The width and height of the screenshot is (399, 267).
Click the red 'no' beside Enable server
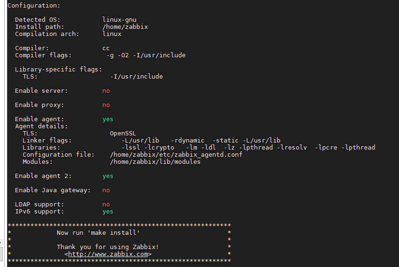(x=106, y=91)
